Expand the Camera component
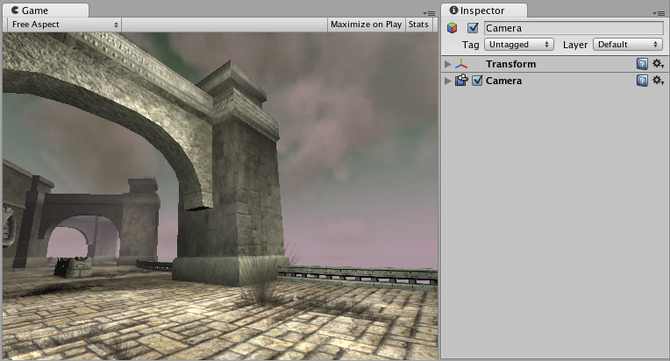670x361 pixels. pos(448,81)
